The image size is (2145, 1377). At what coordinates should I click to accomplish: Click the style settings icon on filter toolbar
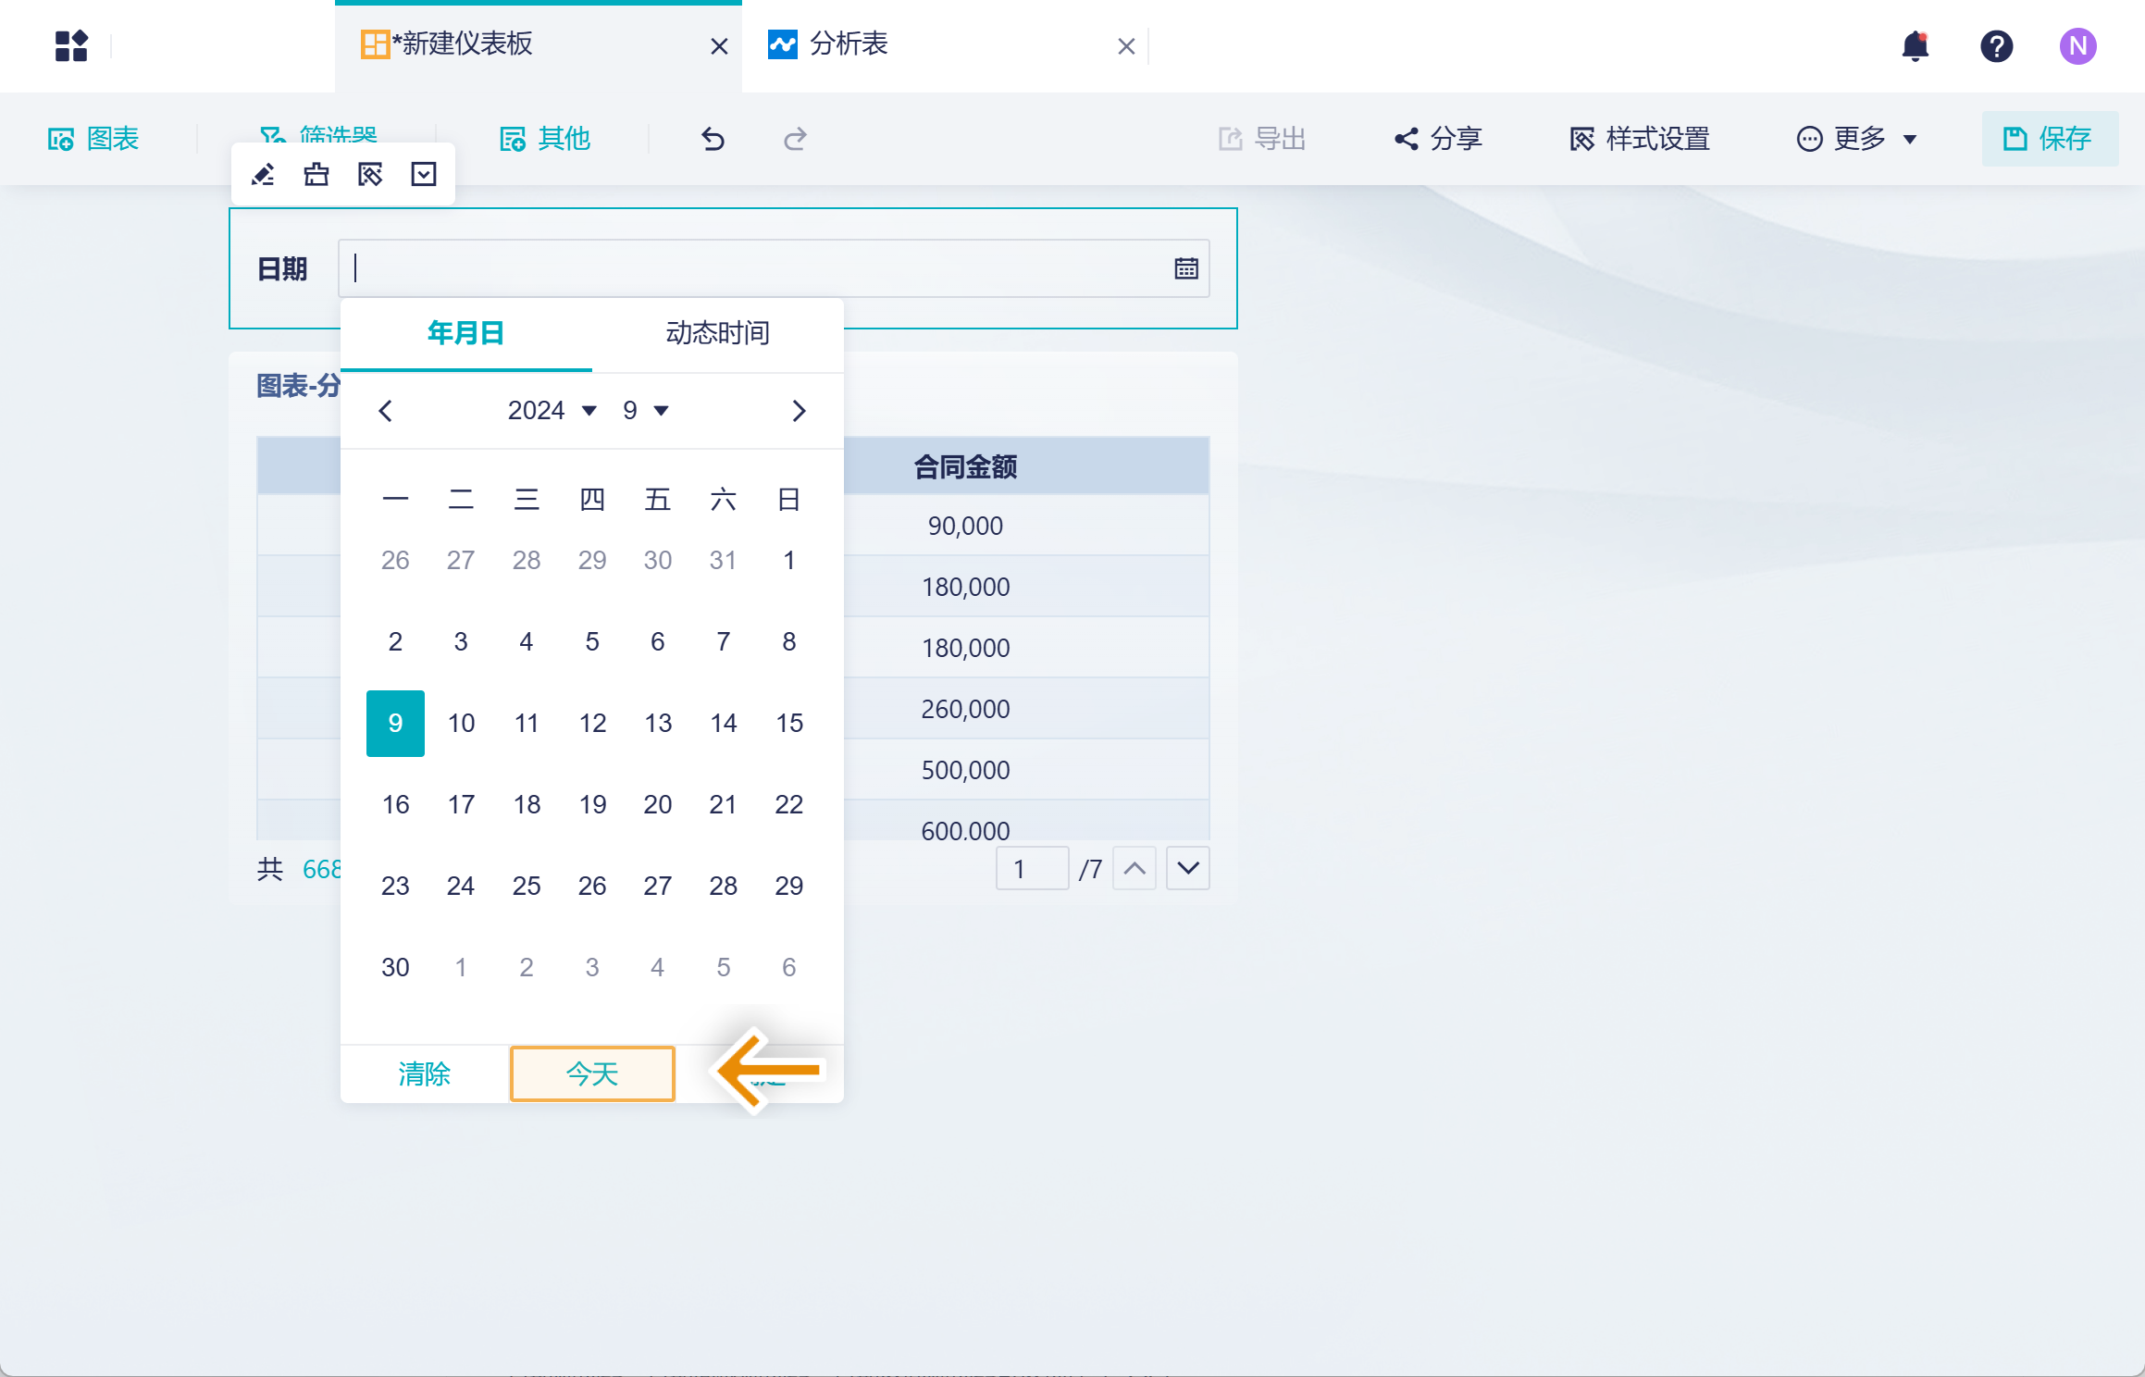click(370, 175)
